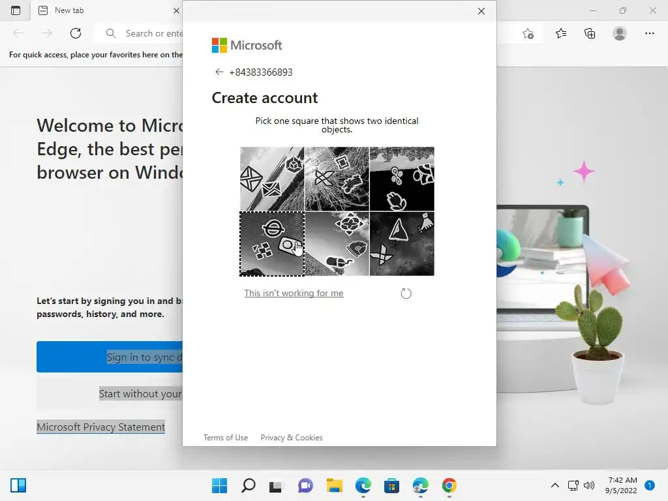Viewport: 668px width, 501px height.
Task: Select the bottom-right puzzle square with triangle
Action: pos(402,244)
